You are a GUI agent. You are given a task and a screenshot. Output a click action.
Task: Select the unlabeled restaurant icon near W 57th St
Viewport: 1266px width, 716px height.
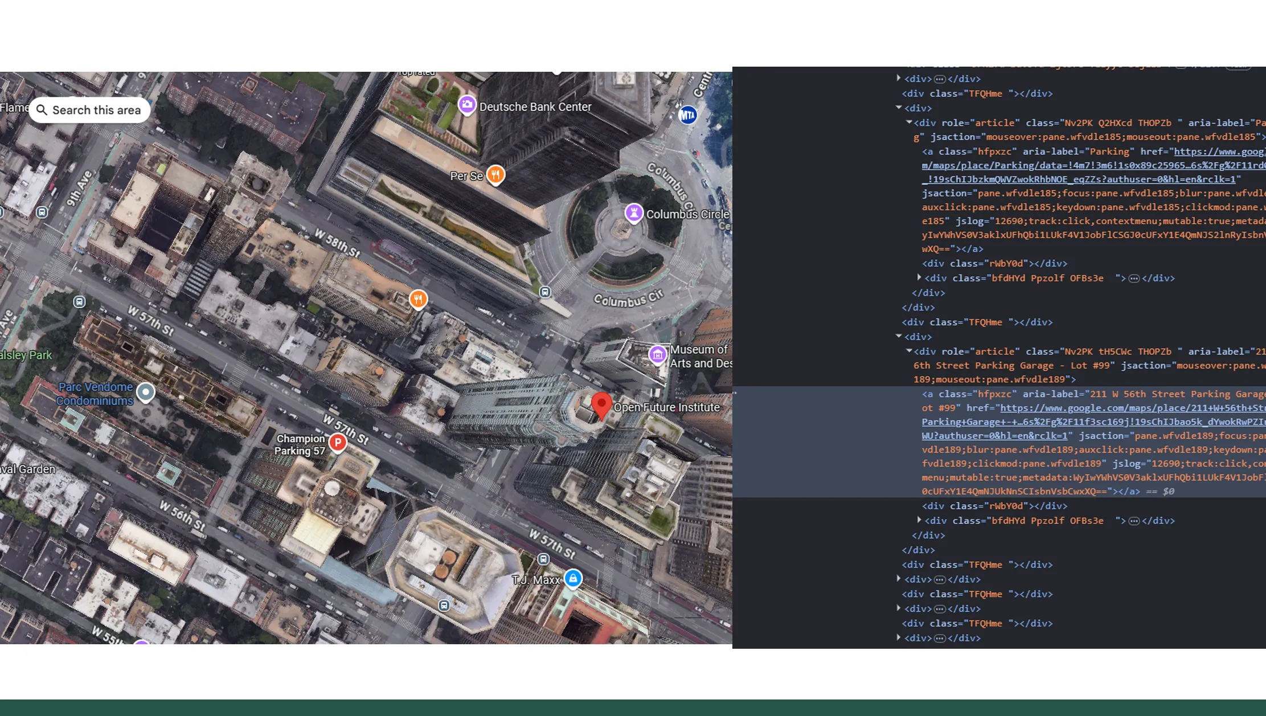pos(418,298)
